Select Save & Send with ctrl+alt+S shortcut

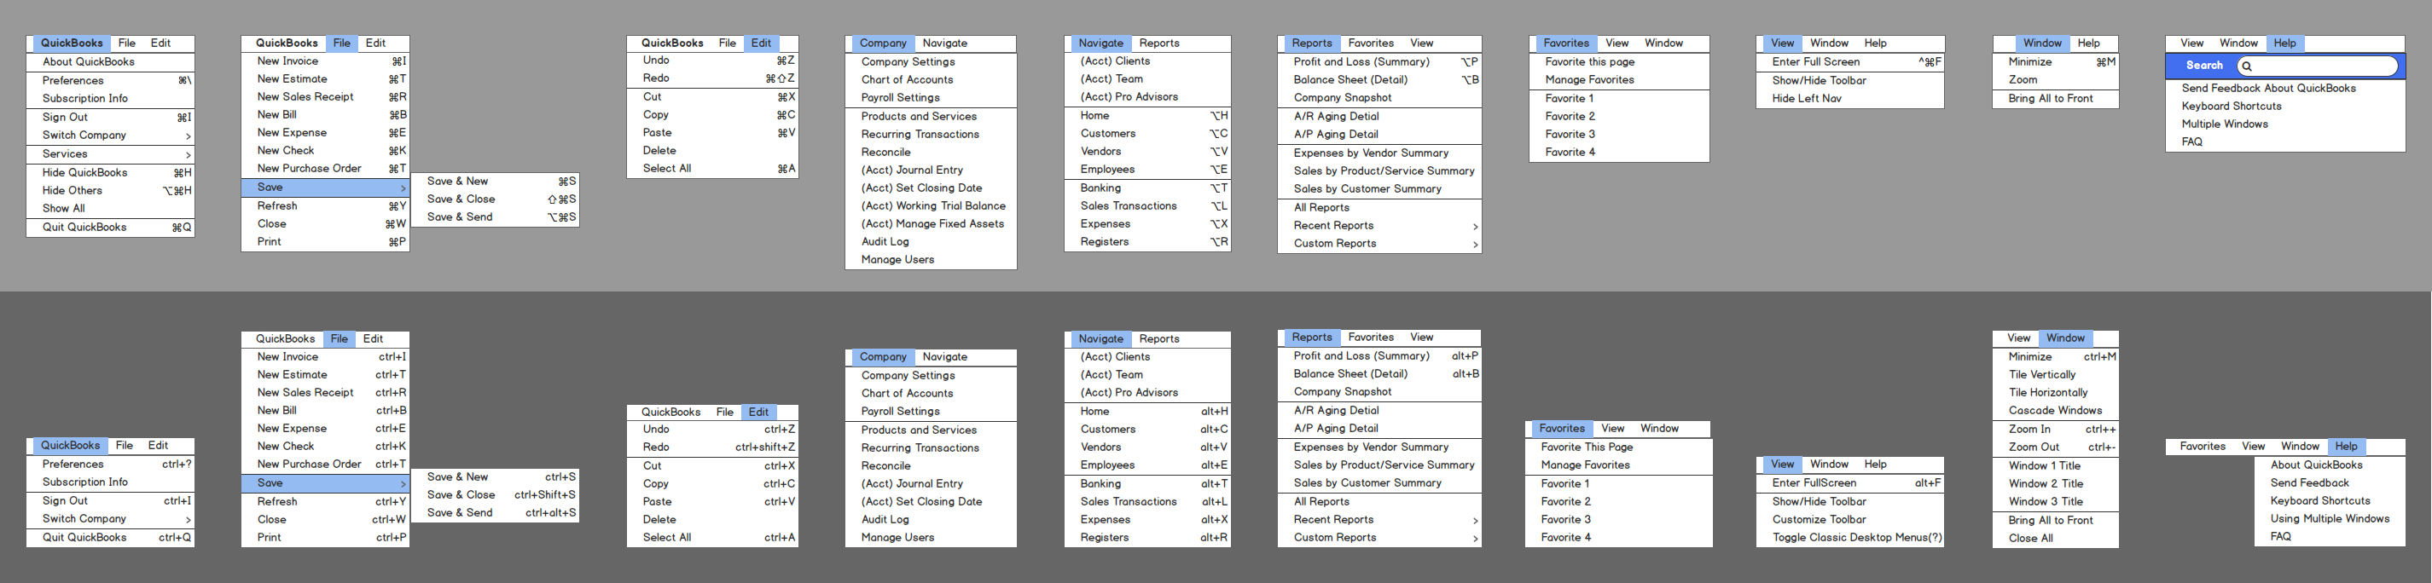pyautogui.click(x=496, y=513)
